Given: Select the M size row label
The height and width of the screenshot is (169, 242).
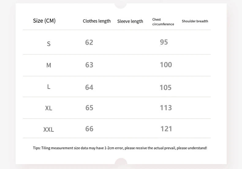Looking at the screenshot, I should pyautogui.click(x=49, y=65).
